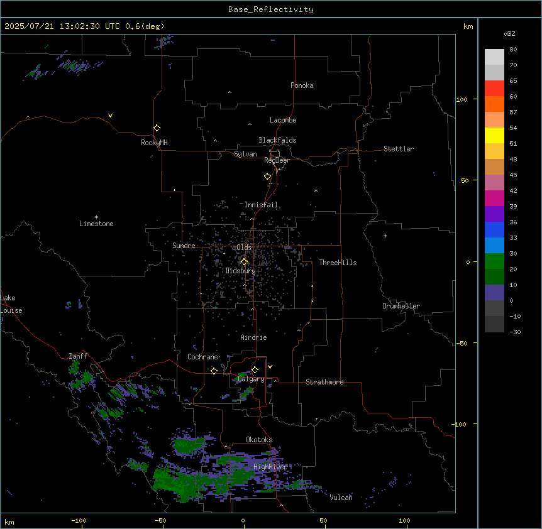The width and height of the screenshot is (542, 529).
Task: Click the Louise label at the left edge
Action: pos(11,310)
